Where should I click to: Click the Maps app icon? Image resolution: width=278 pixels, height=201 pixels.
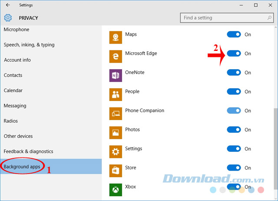(116, 37)
